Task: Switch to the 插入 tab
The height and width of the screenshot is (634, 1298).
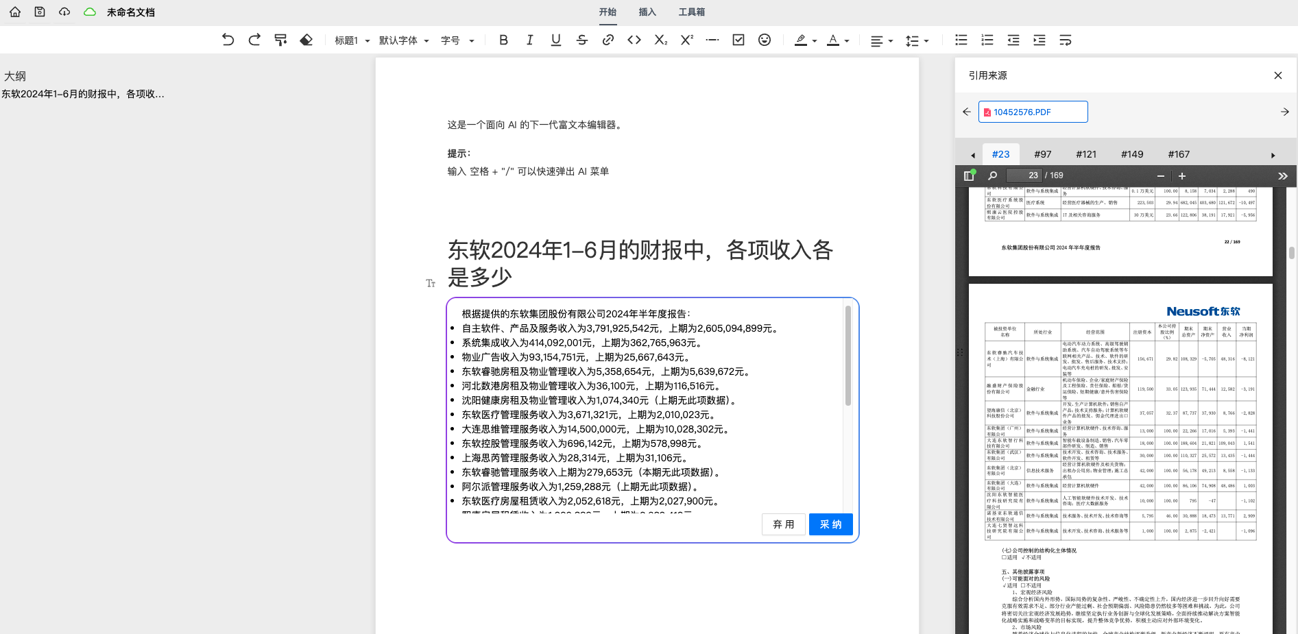Action: click(x=647, y=12)
